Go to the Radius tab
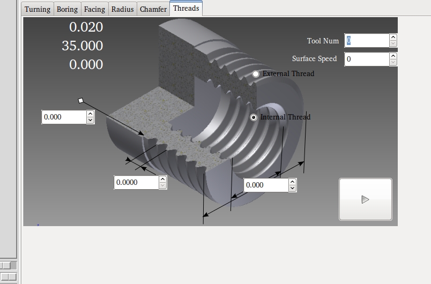Screen dimensions: 431x284 123,9
